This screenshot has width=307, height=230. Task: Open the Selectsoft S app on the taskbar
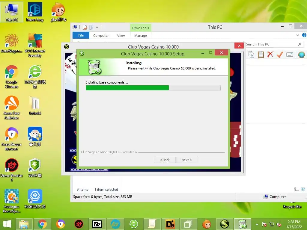point(225,224)
